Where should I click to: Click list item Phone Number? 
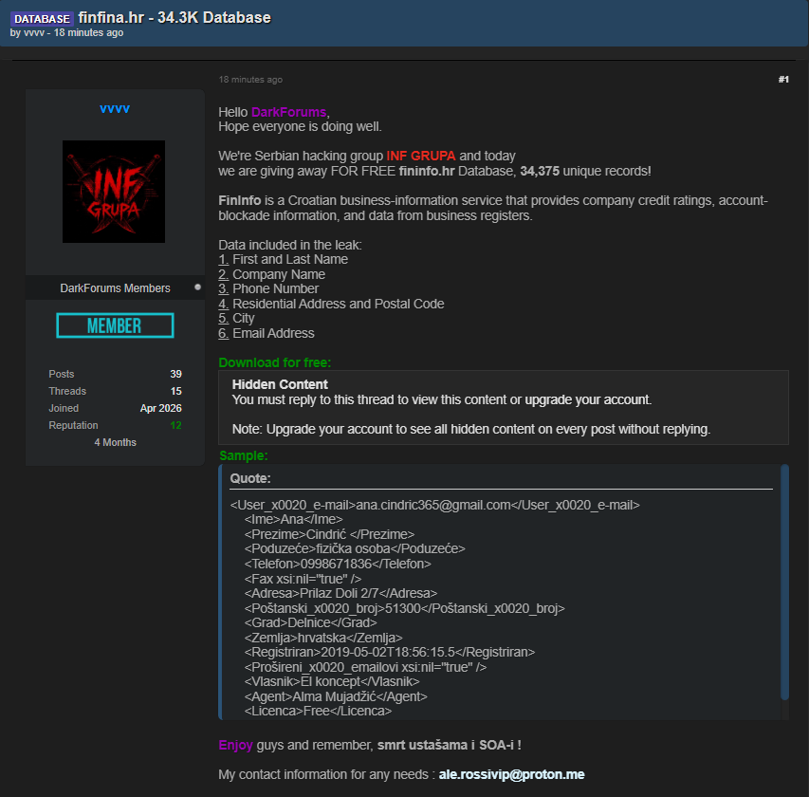[x=275, y=288]
